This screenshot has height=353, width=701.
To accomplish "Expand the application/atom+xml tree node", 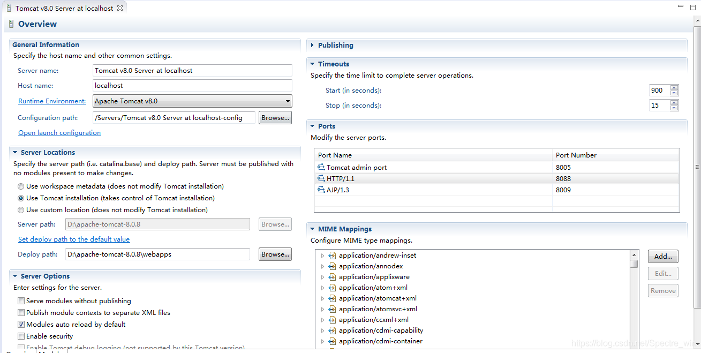I will tap(322, 288).
